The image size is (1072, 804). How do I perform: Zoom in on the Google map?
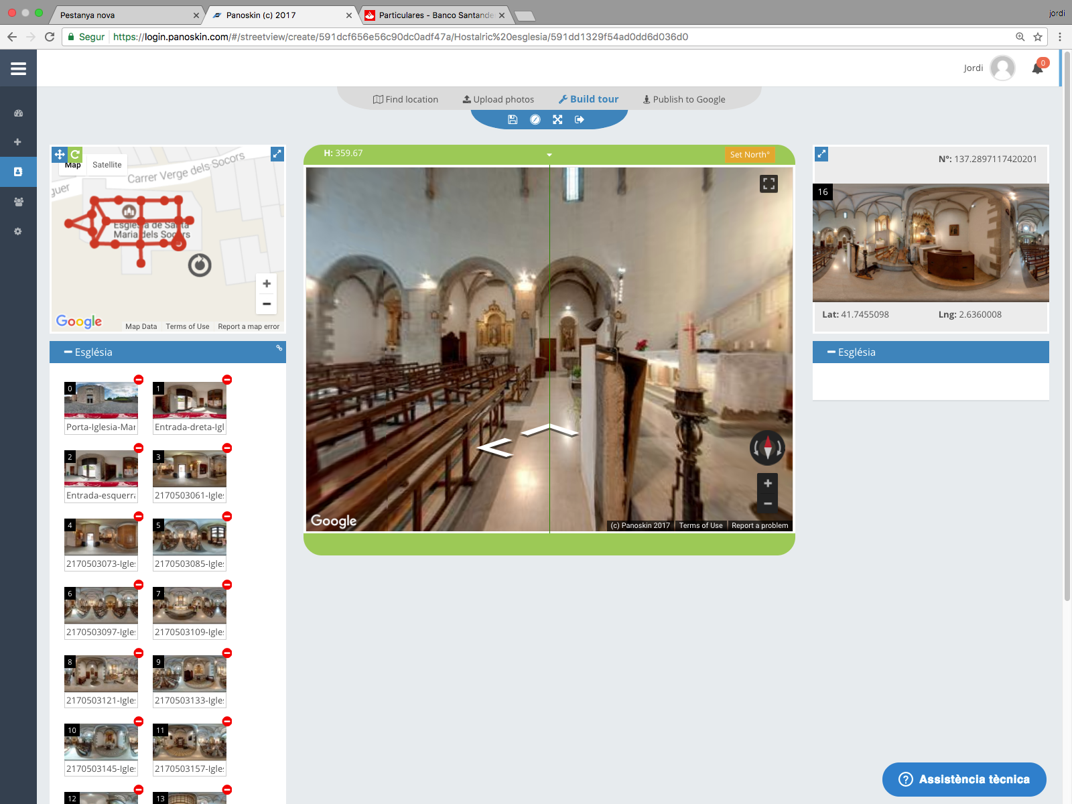(x=267, y=283)
